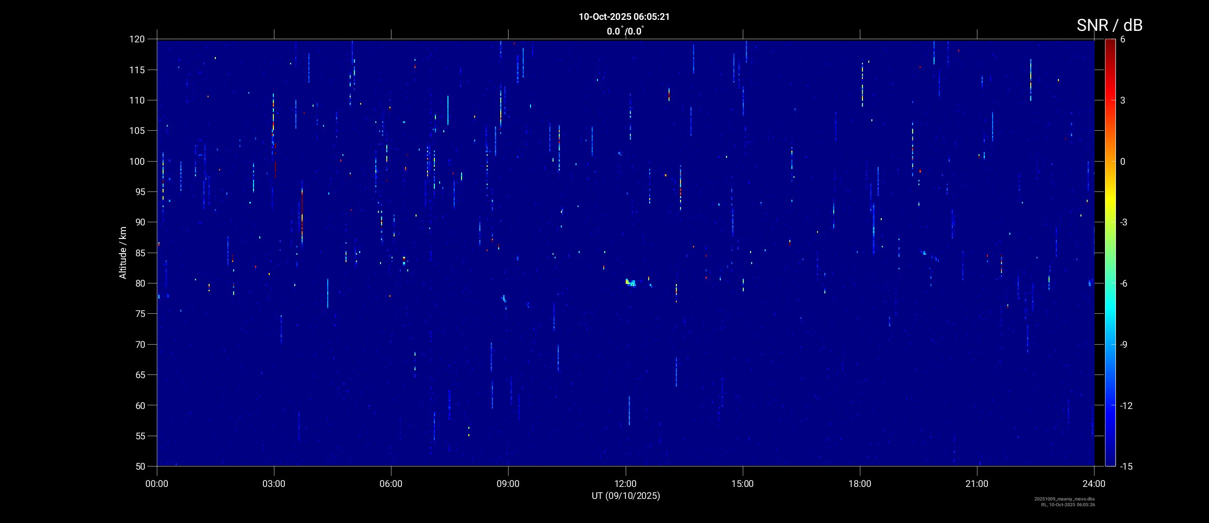Image resolution: width=1209 pixels, height=523 pixels.
Task: Select the 12:00 time tick label
Action: coord(625,484)
